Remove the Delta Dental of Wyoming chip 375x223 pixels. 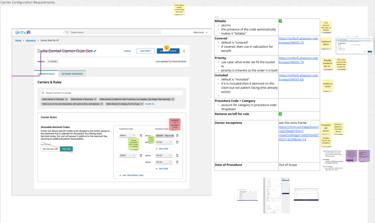tap(95, 99)
